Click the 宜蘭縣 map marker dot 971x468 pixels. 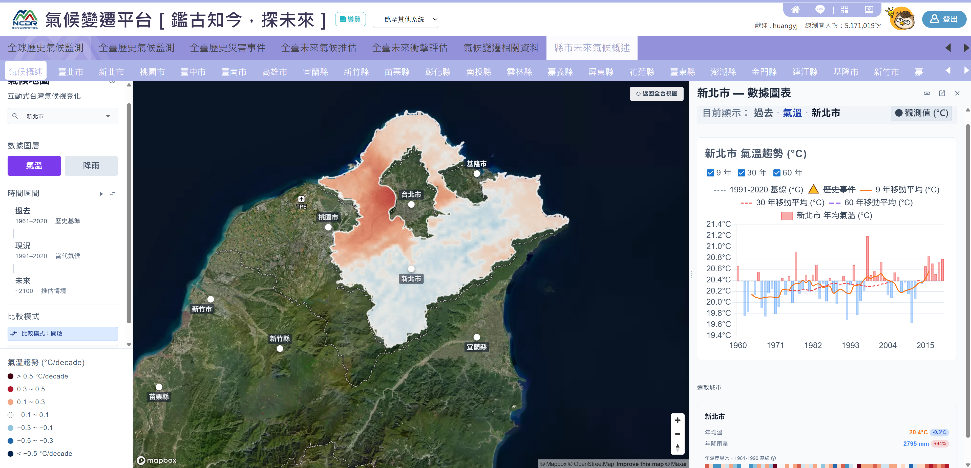477,337
